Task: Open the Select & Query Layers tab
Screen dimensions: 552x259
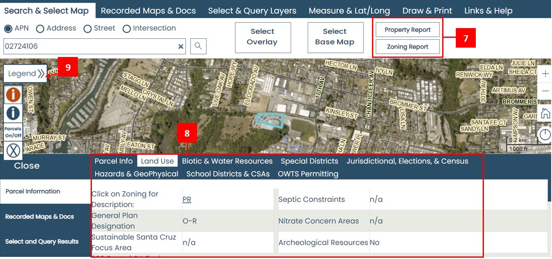Action: [252, 11]
